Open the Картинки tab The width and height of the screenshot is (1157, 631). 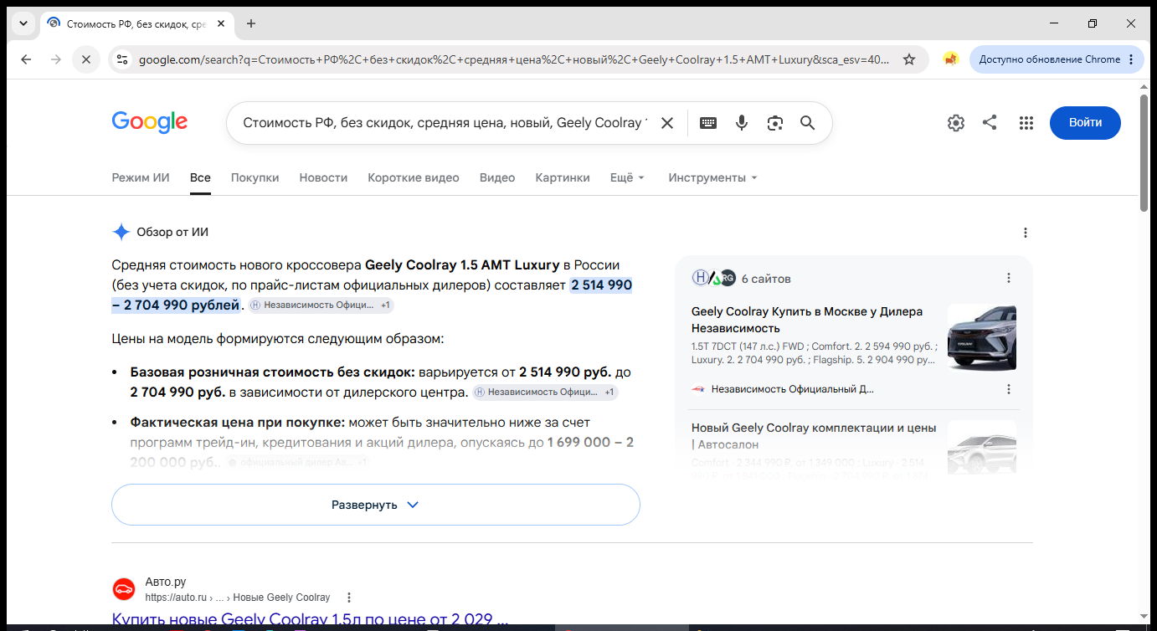563,177
